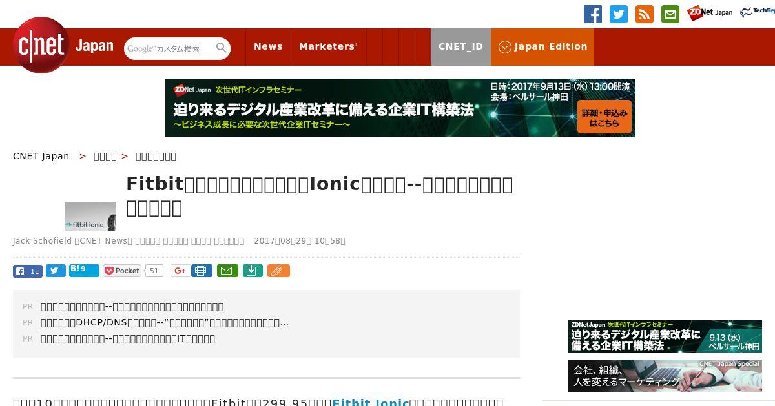Go to CNET Japan home via logo
Image resolution: width=775 pixels, height=406 pixels.
(63, 45)
